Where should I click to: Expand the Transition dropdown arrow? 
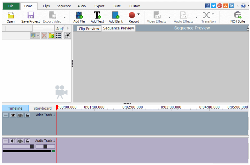point(213,14)
